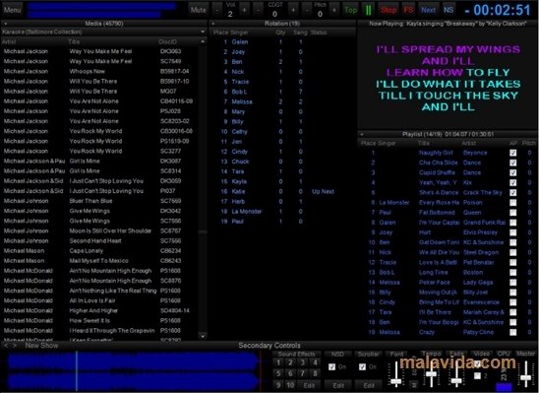Click the sort arrow beside the DiscID column

click(x=203, y=41)
